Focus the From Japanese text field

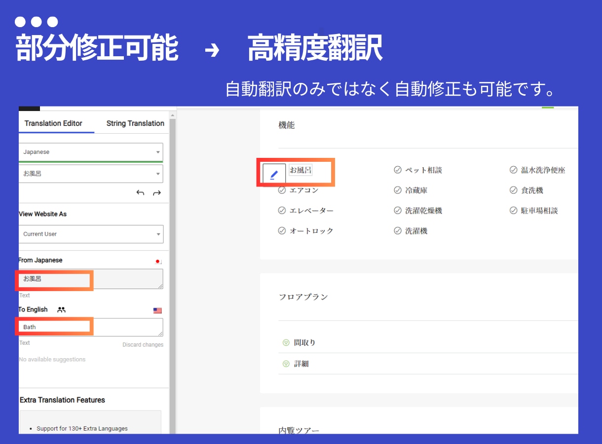91,279
